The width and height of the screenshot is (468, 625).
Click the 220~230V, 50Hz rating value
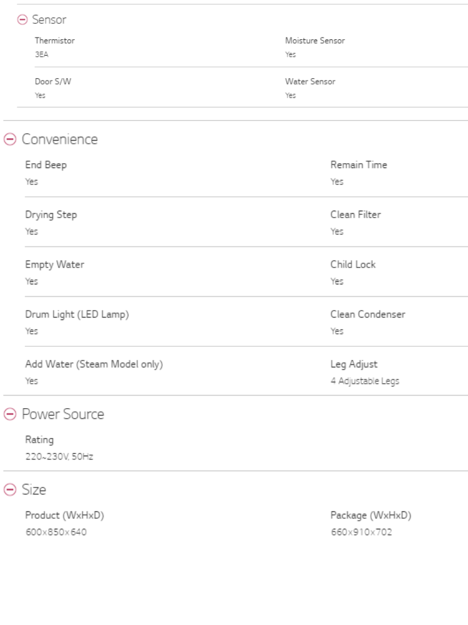click(x=60, y=456)
